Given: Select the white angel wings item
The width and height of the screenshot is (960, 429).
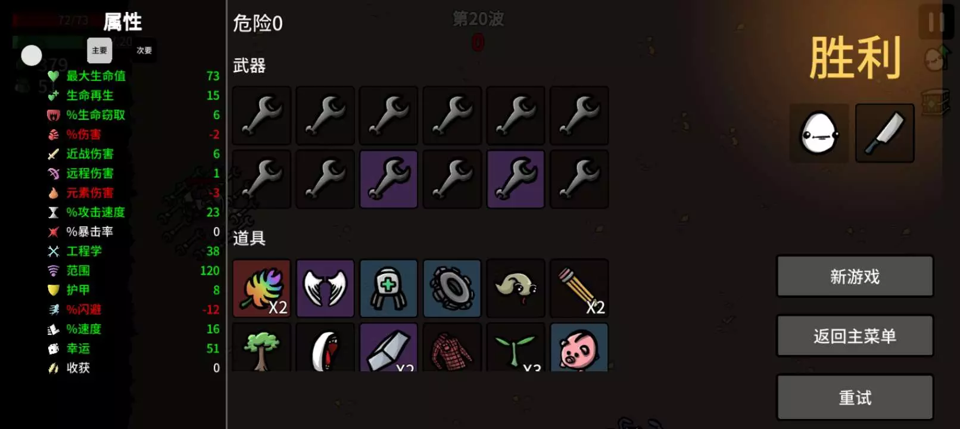Looking at the screenshot, I should click(x=325, y=288).
